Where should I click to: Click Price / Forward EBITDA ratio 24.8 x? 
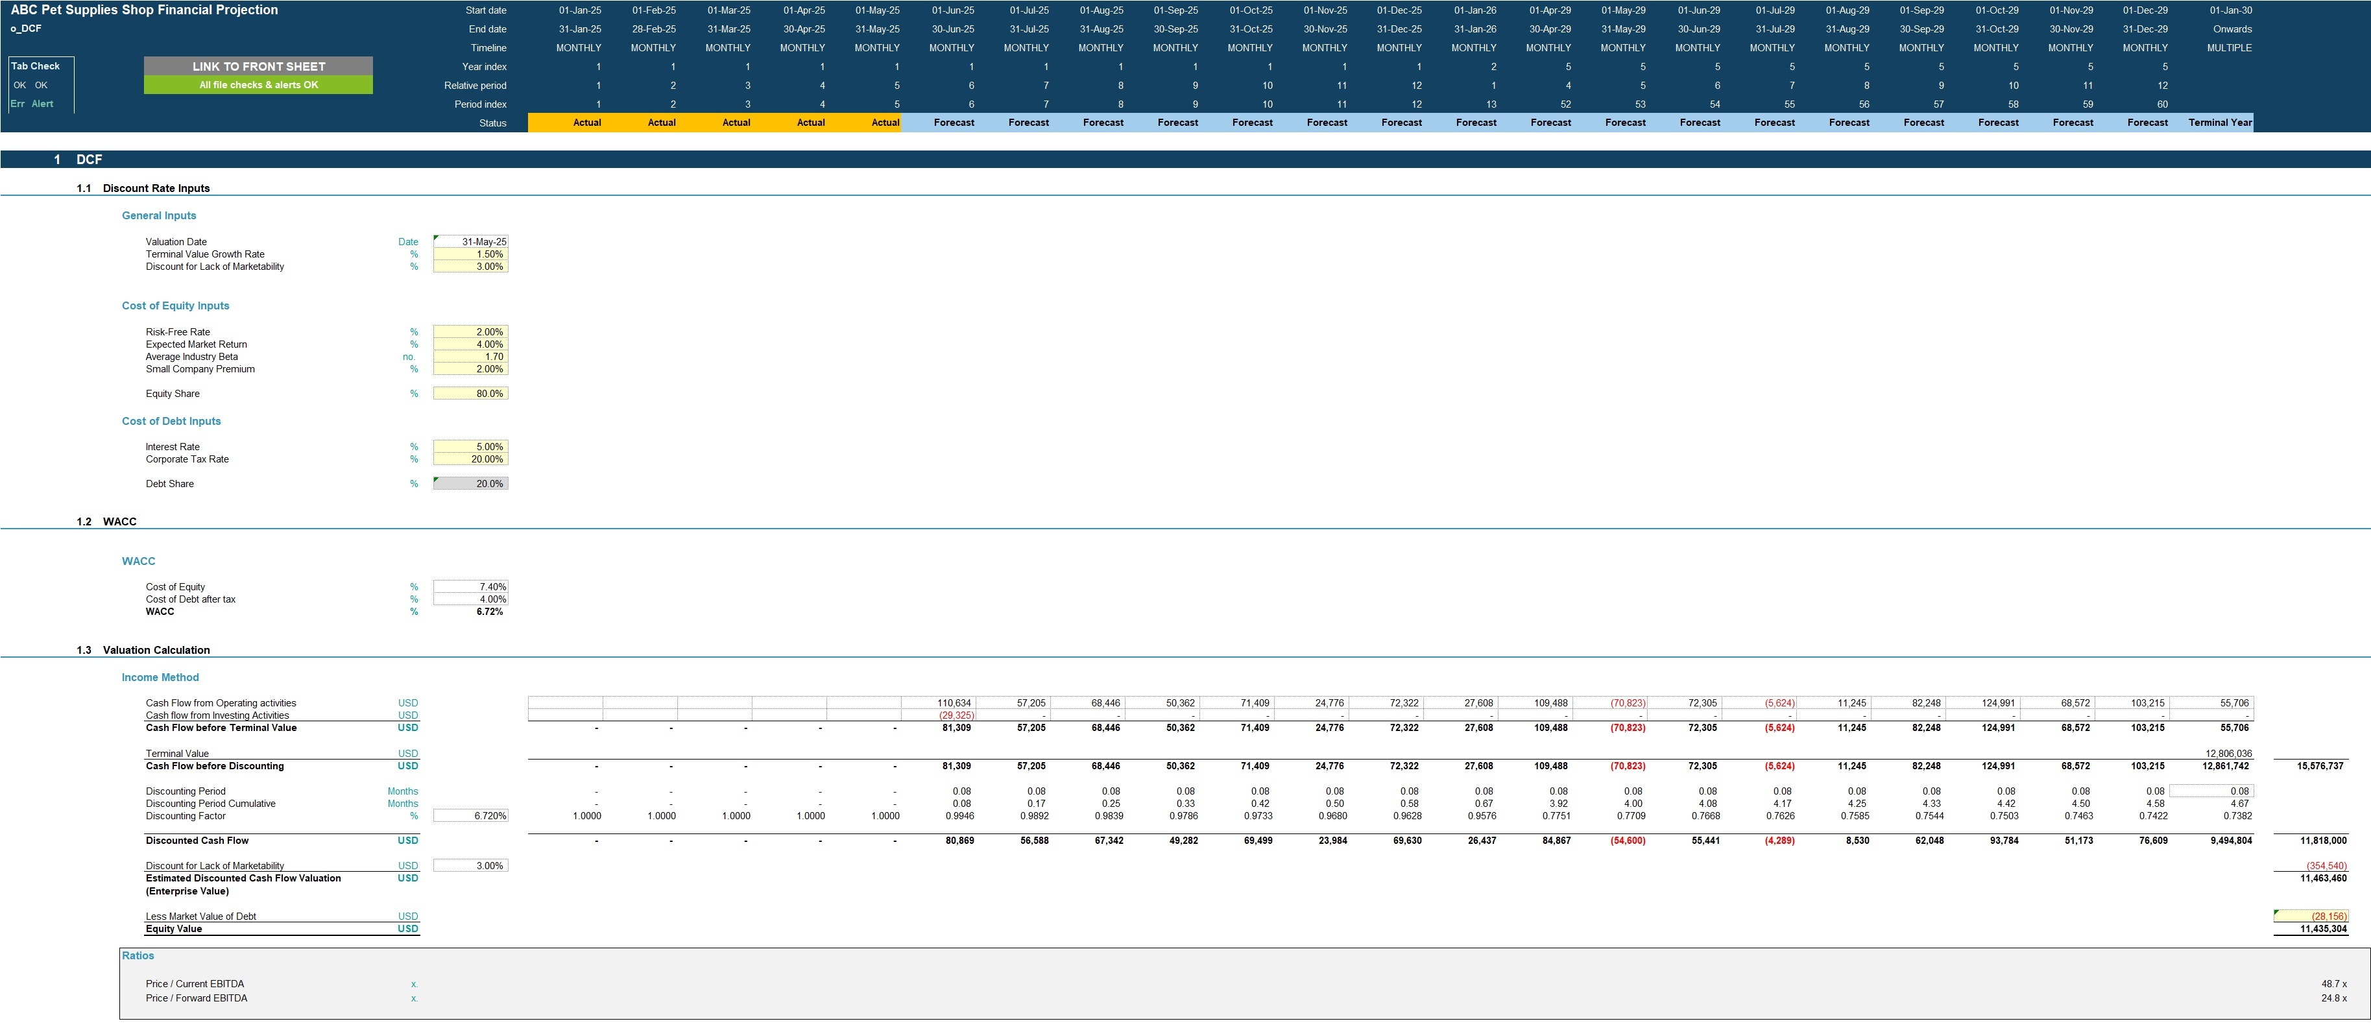point(2333,999)
